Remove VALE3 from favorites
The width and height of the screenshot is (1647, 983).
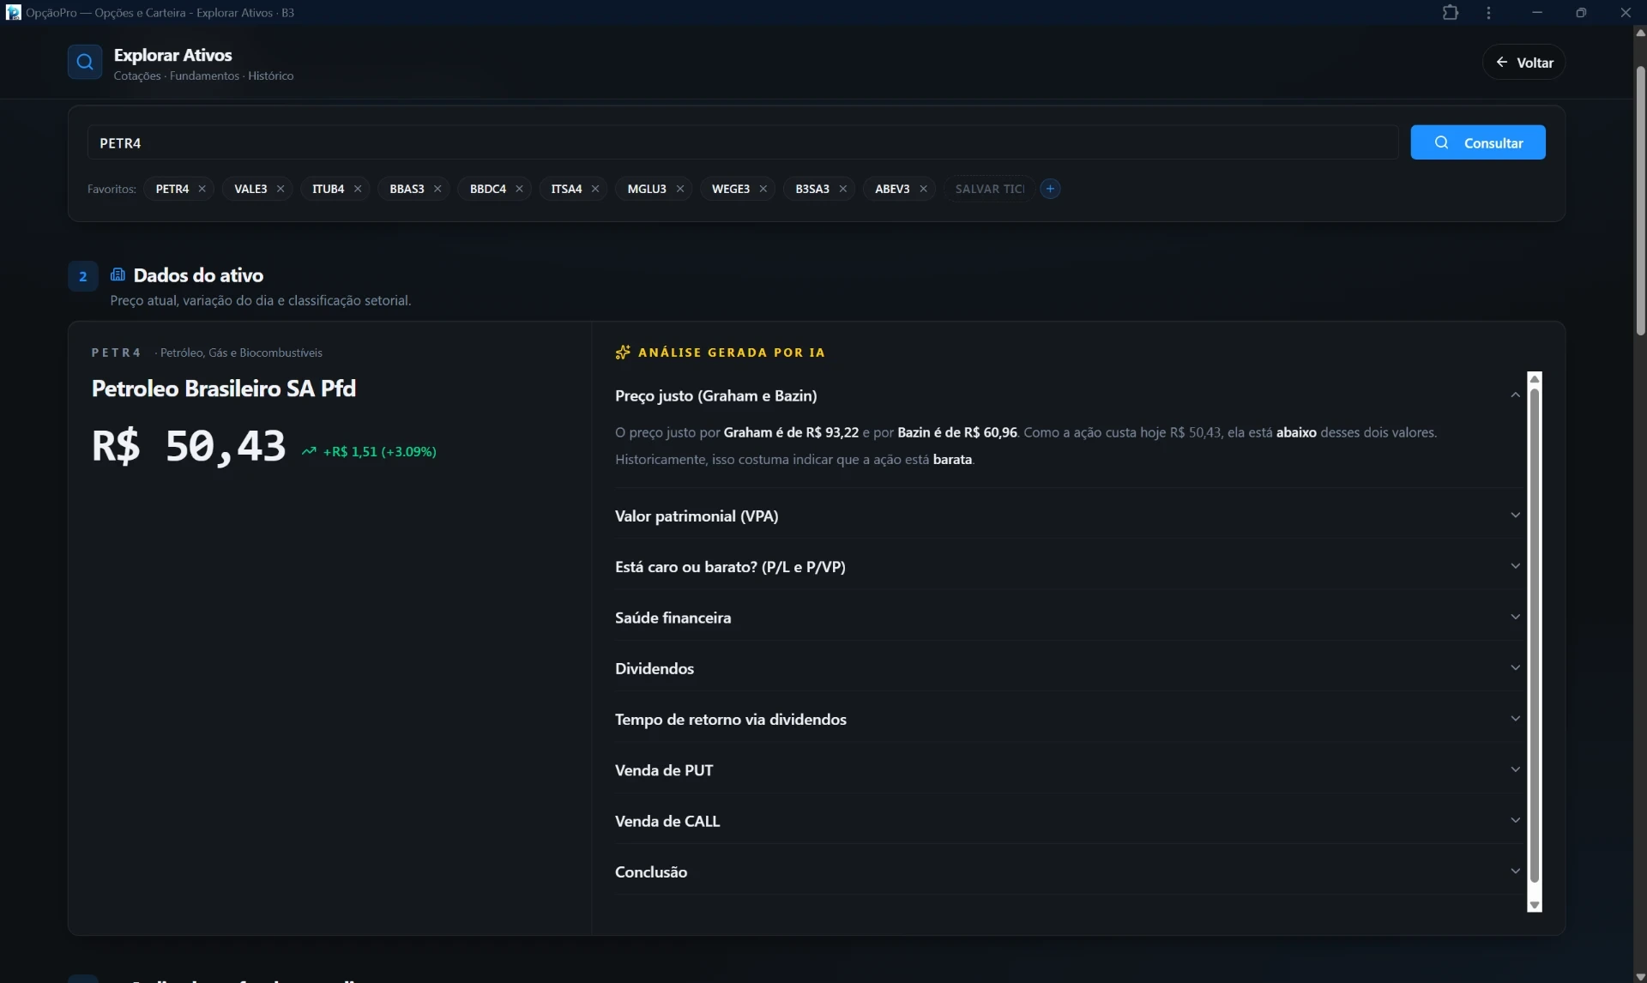coord(280,189)
